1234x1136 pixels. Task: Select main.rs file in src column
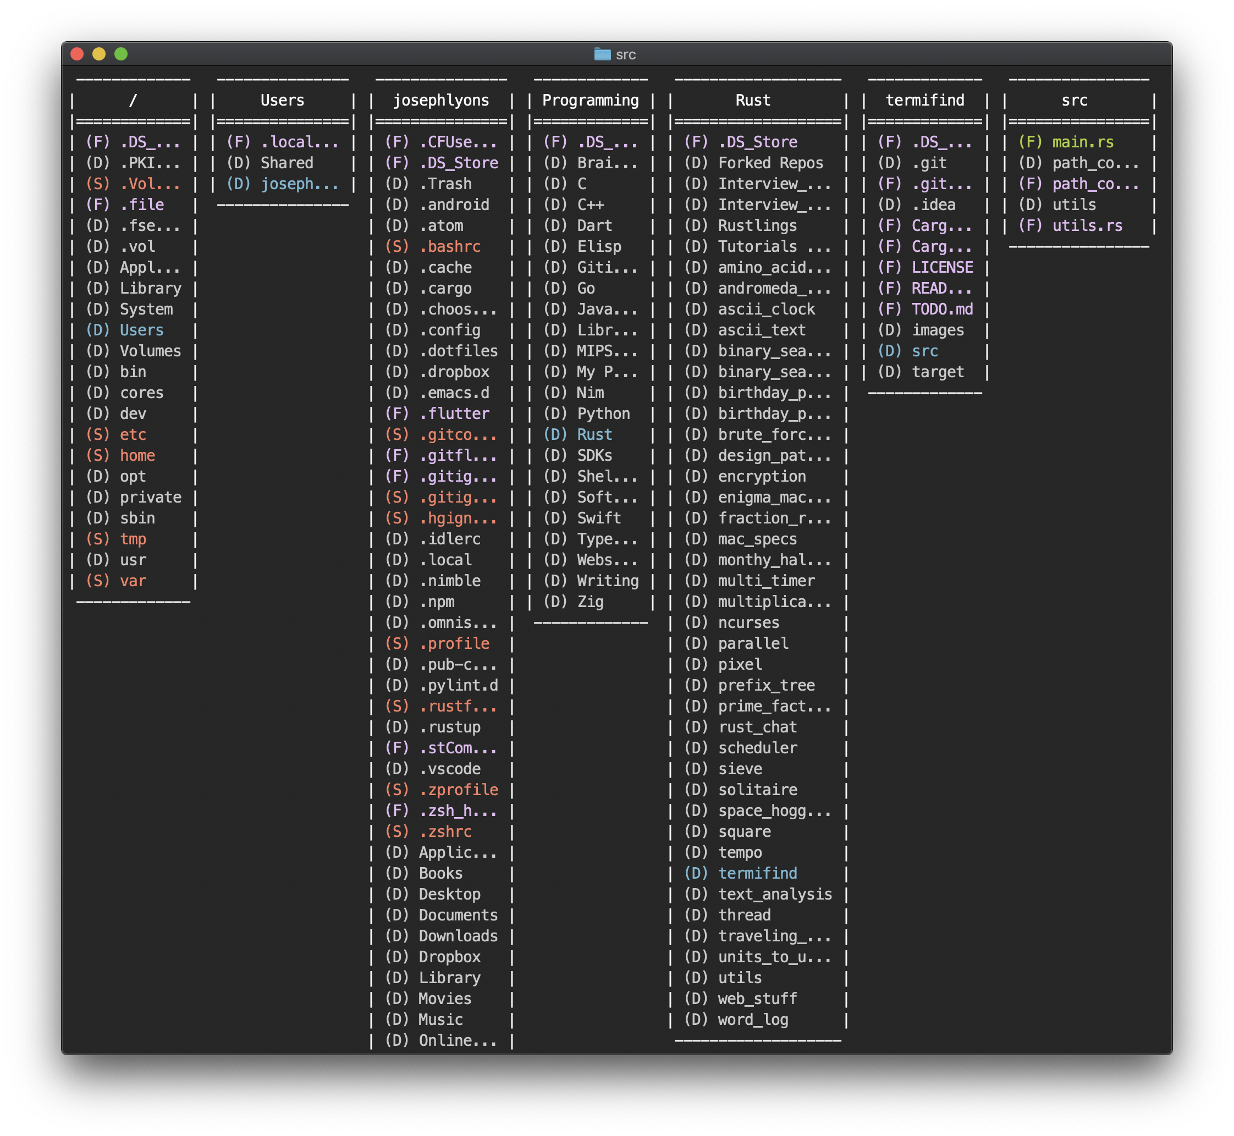pos(1082,142)
